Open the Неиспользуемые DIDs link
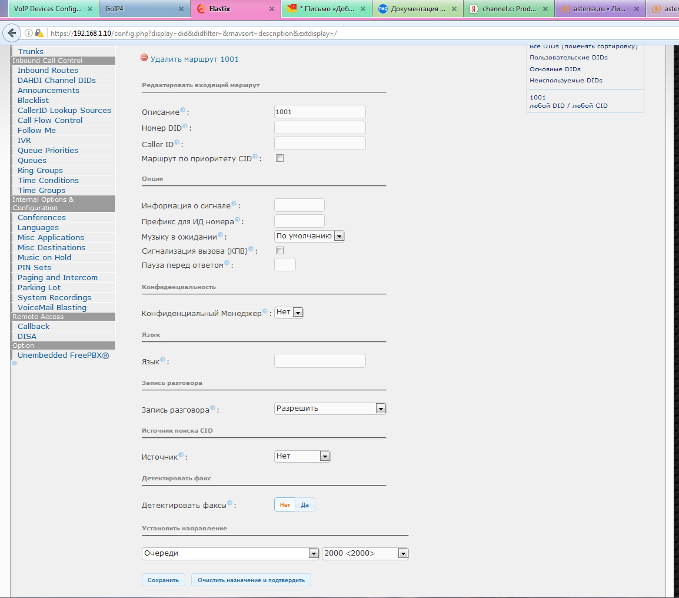Image resolution: width=679 pixels, height=598 pixels. pyautogui.click(x=565, y=80)
